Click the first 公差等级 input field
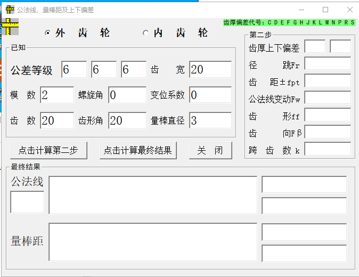The width and height of the screenshot is (359, 277). click(74, 69)
